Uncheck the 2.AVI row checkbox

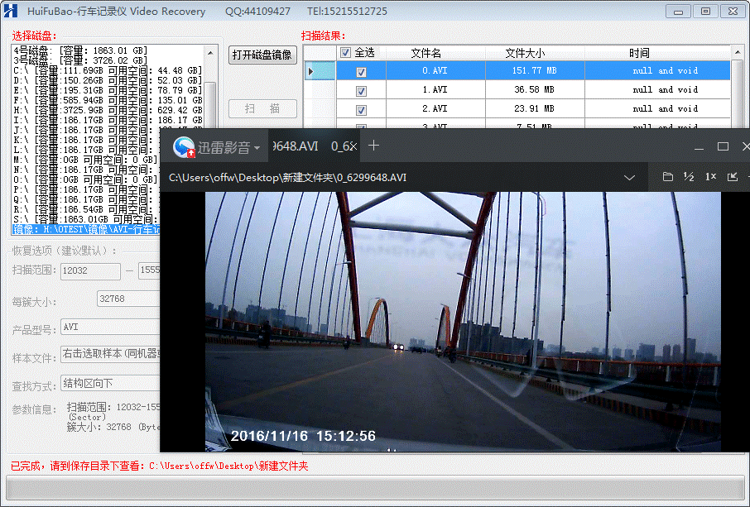361,110
